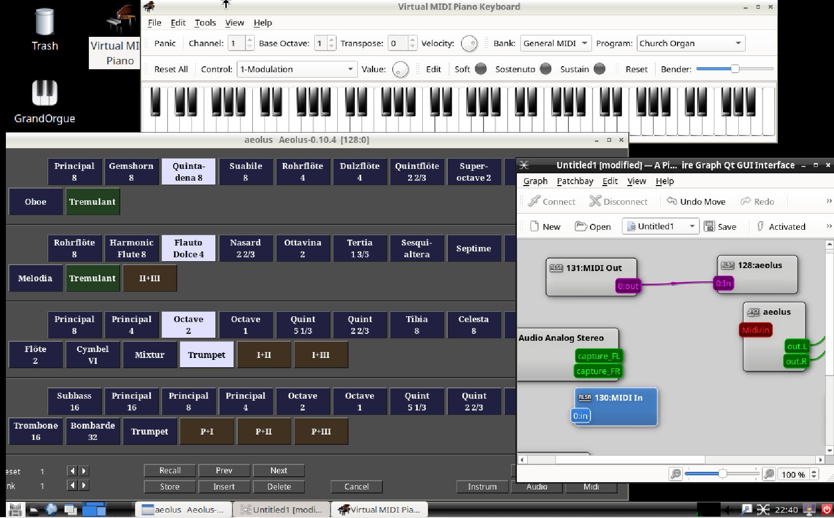
Task: Open the Help menu in piano keyboard
Action: (263, 23)
